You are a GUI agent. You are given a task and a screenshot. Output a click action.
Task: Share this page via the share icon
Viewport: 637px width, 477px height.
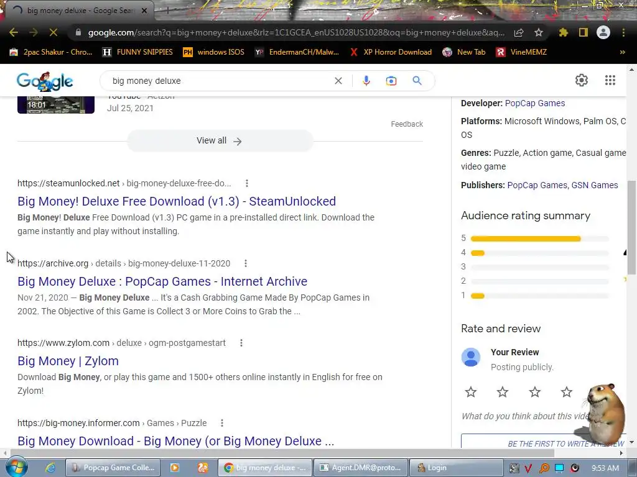tap(519, 32)
